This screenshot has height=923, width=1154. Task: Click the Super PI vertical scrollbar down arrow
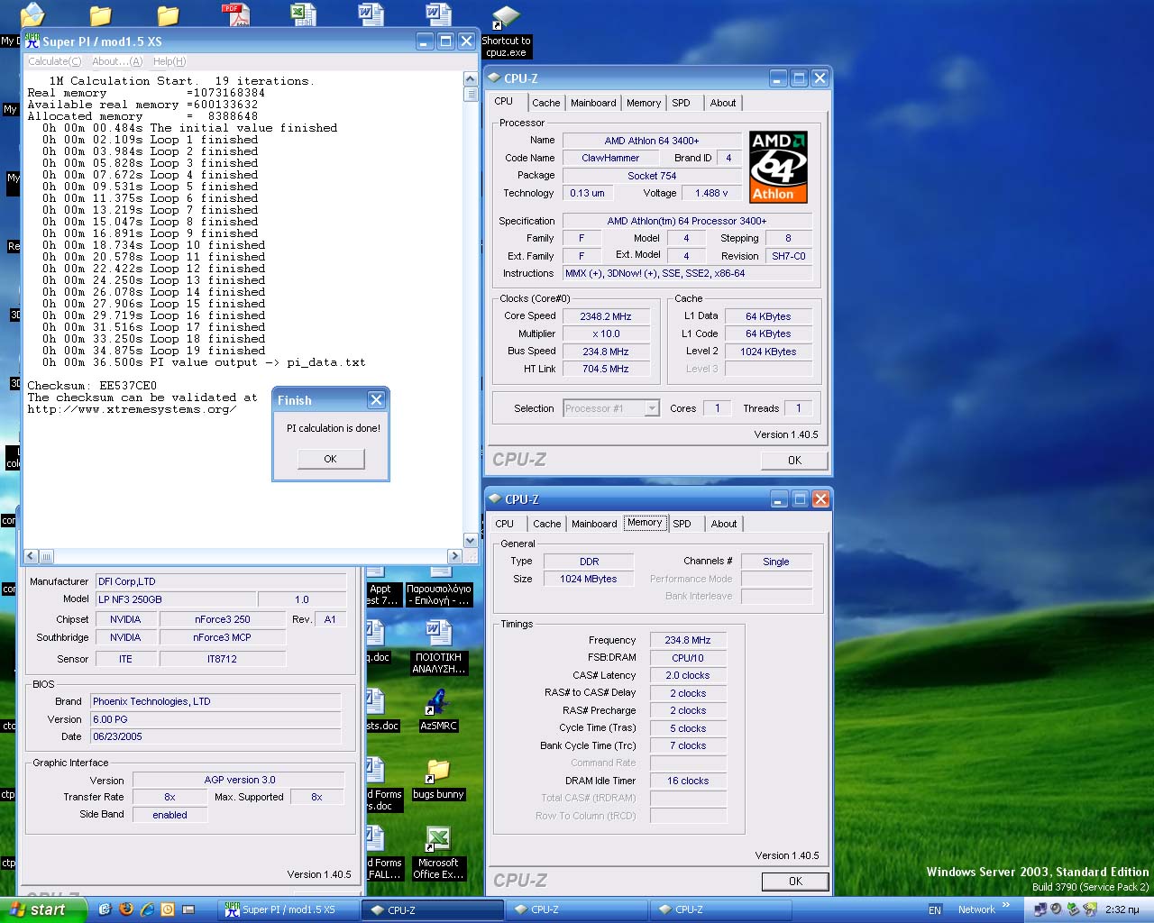tap(470, 540)
